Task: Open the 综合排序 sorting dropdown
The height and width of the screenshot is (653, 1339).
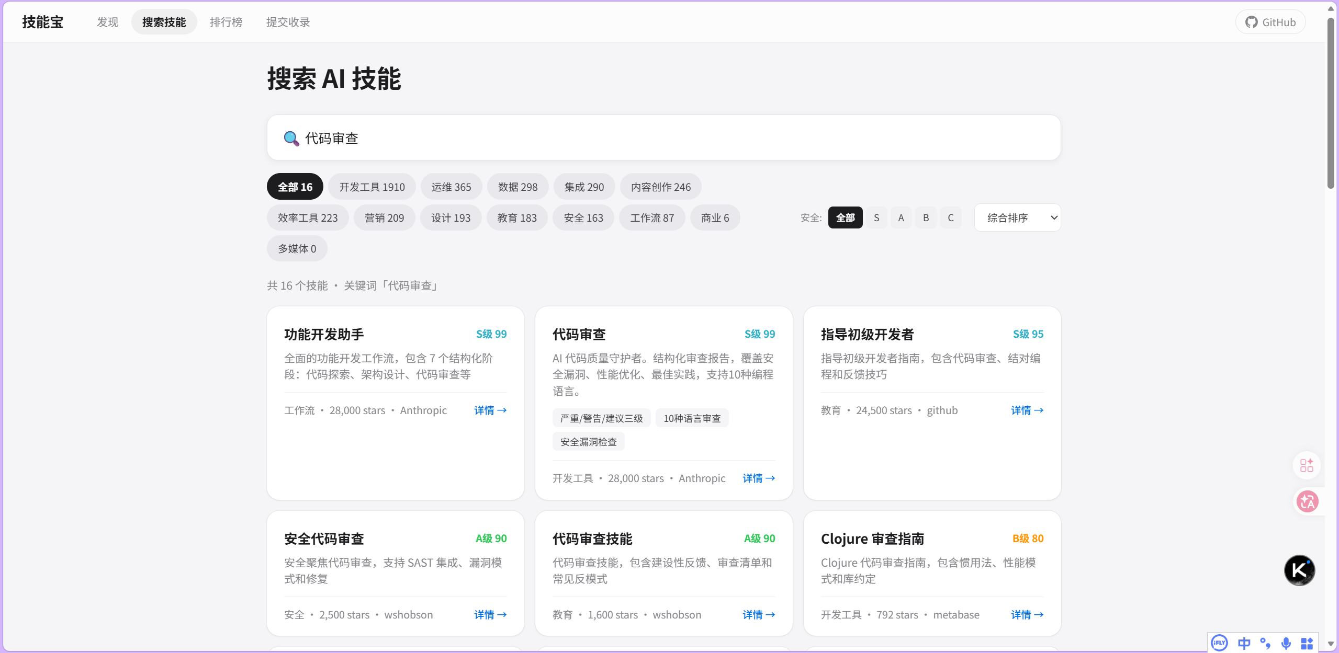Action: [1017, 217]
